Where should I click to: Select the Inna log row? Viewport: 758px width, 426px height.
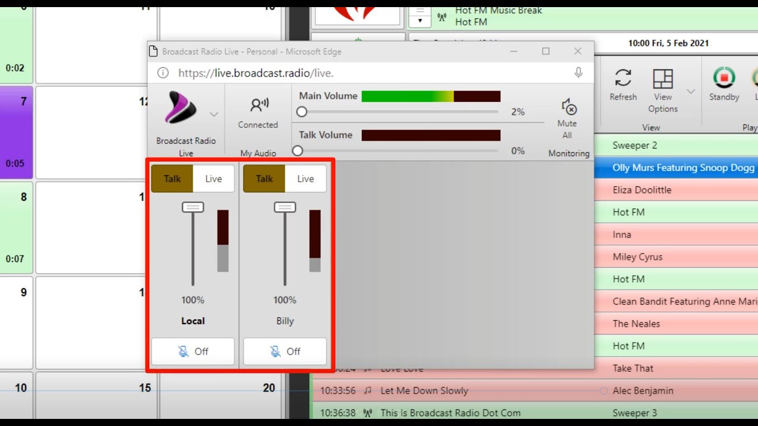pyautogui.click(x=676, y=235)
